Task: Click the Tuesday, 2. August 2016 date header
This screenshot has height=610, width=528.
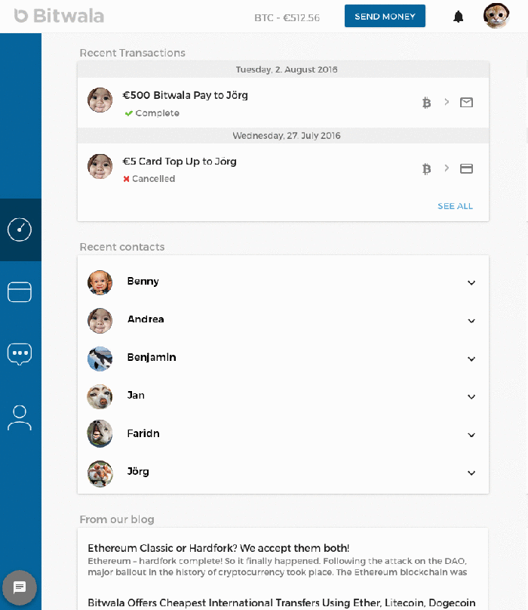Action: pyautogui.click(x=287, y=69)
